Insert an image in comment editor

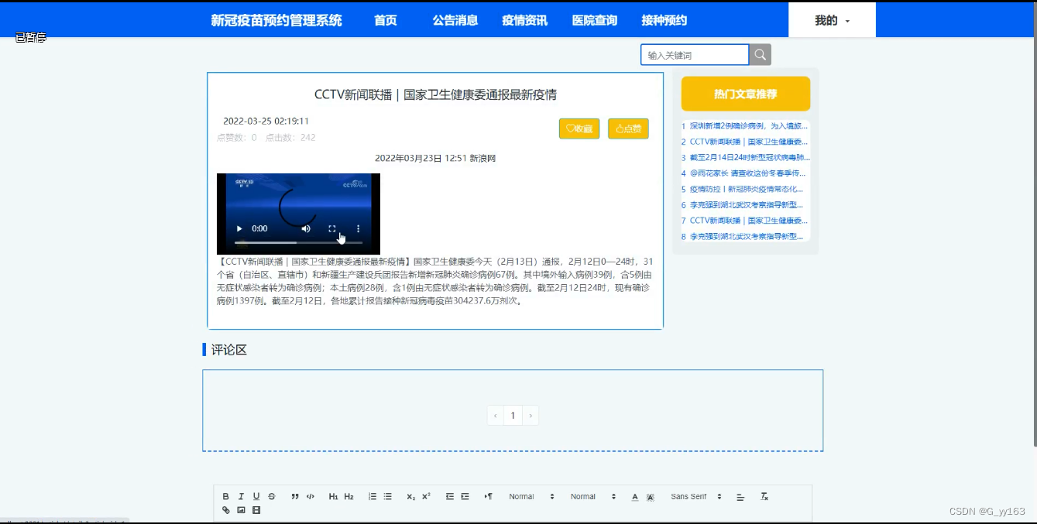[241, 510]
